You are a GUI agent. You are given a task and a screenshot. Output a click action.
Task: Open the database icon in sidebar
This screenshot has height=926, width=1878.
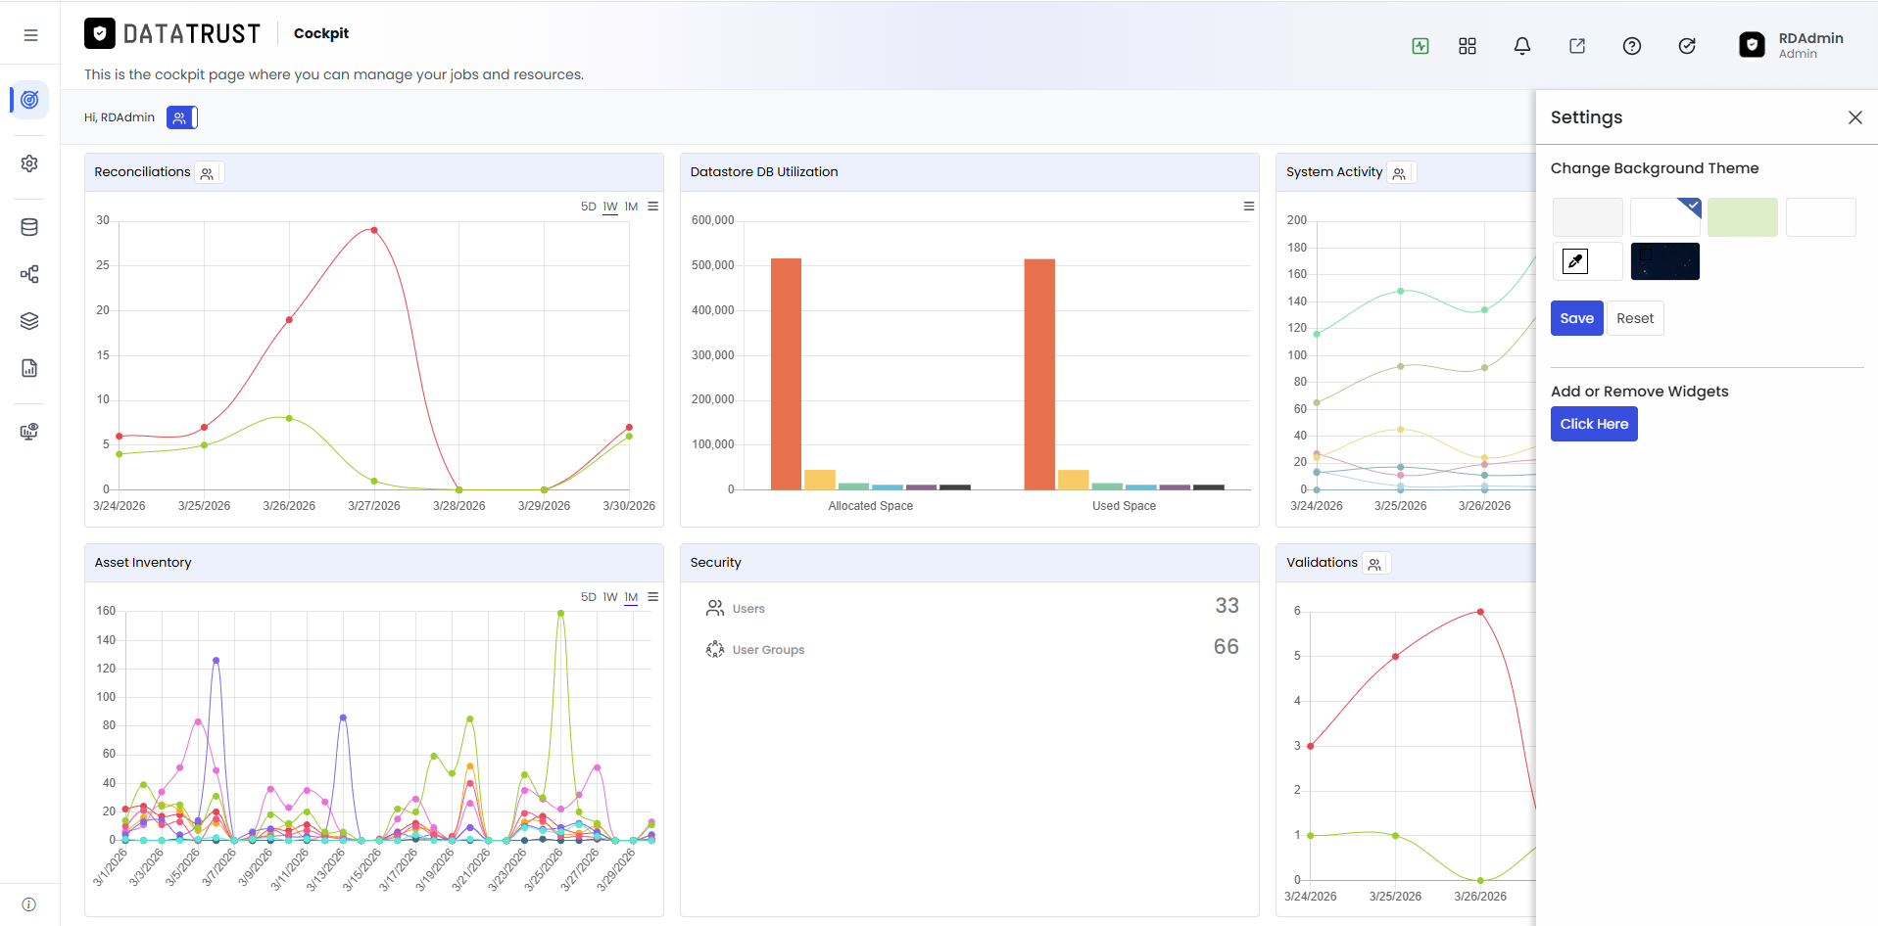(x=29, y=227)
